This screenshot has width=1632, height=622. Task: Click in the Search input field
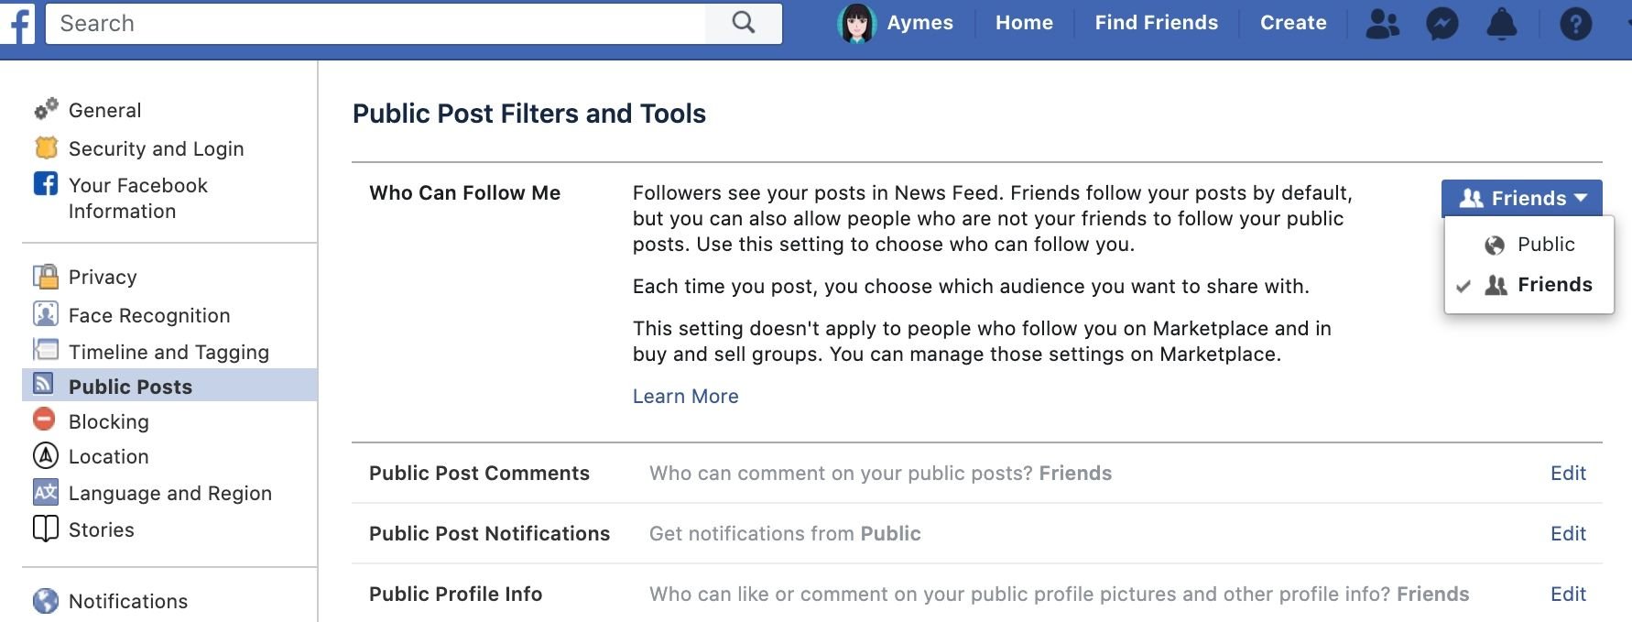coord(375,23)
